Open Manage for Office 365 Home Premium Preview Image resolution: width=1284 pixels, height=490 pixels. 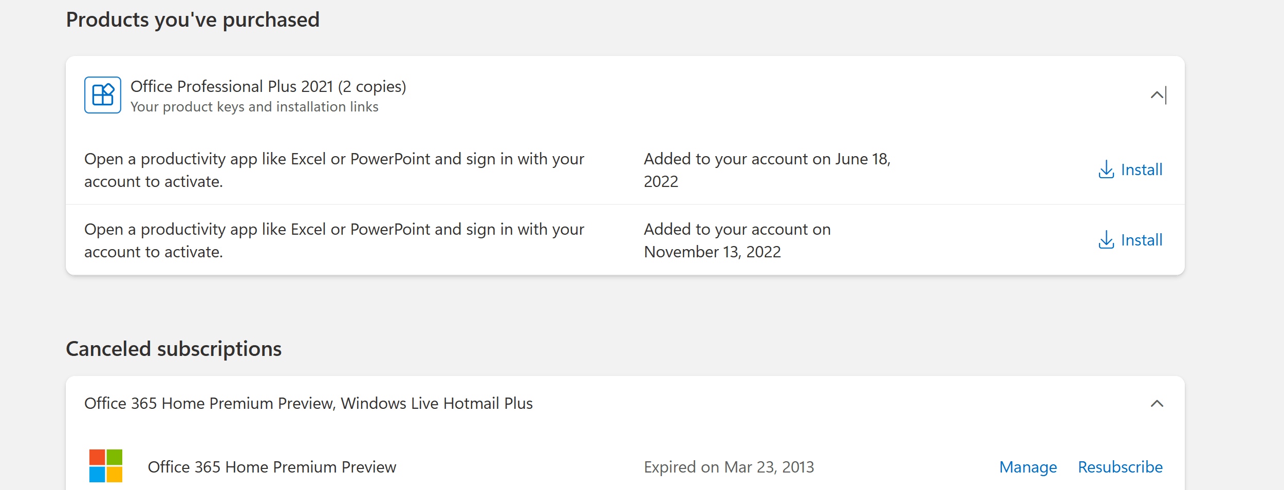point(1028,467)
